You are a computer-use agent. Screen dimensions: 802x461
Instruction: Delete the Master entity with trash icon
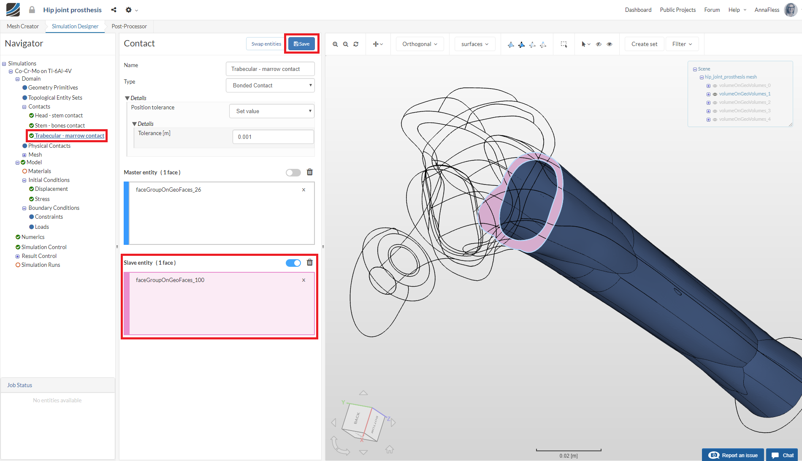pyautogui.click(x=310, y=172)
